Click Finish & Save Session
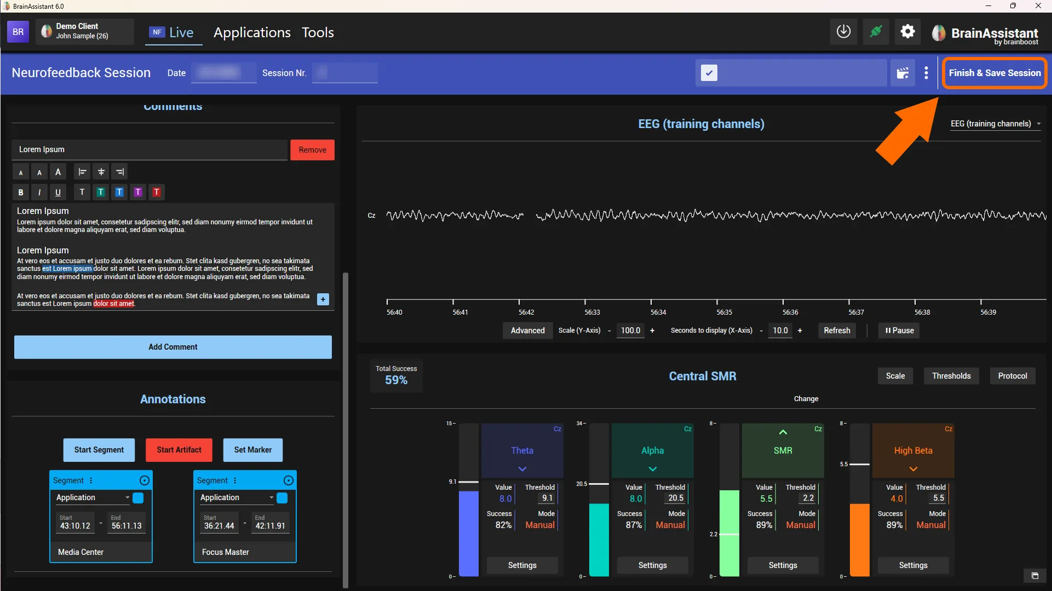 click(x=994, y=73)
